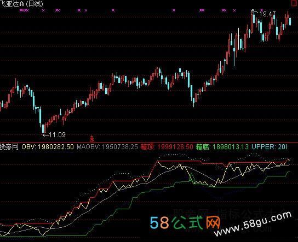The height and width of the screenshot is (242, 298).
Task: Click the tall red candlestick under the 19.47 flag
Action: tap(252, 23)
